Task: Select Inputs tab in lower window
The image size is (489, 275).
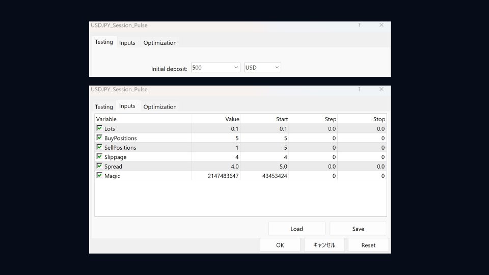Action: 127,106
